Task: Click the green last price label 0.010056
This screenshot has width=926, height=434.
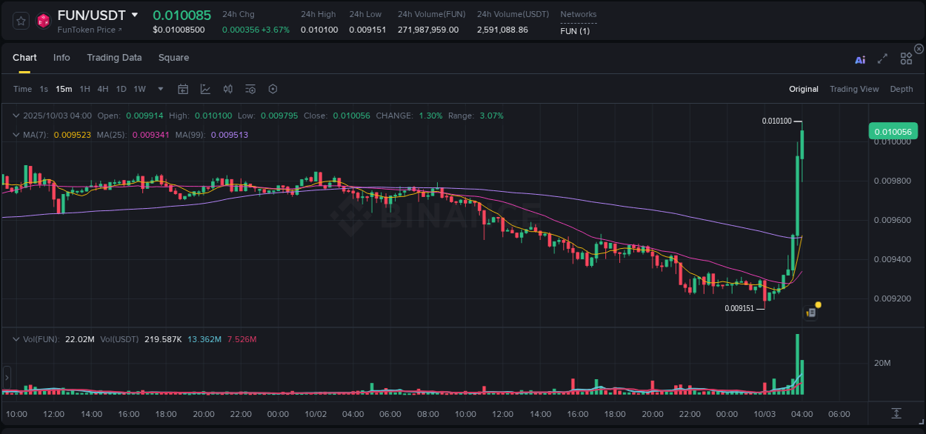Action: coord(893,130)
